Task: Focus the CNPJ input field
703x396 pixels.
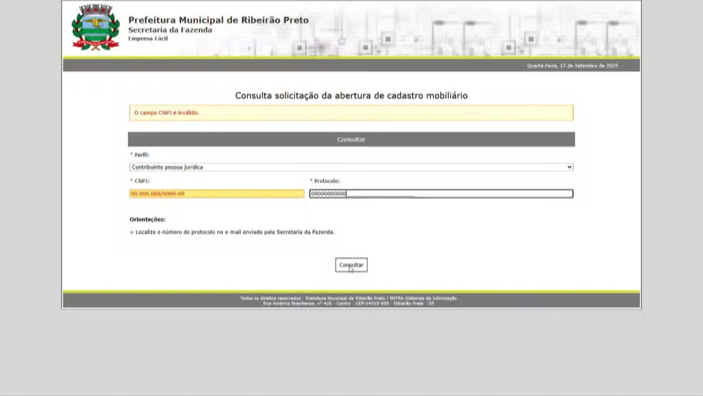Action: pyautogui.click(x=216, y=194)
